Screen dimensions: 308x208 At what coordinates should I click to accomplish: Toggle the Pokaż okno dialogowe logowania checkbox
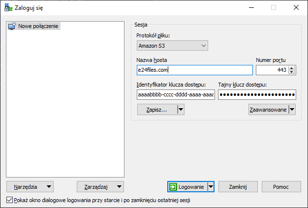pyautogui.click(x=10, y=200)
